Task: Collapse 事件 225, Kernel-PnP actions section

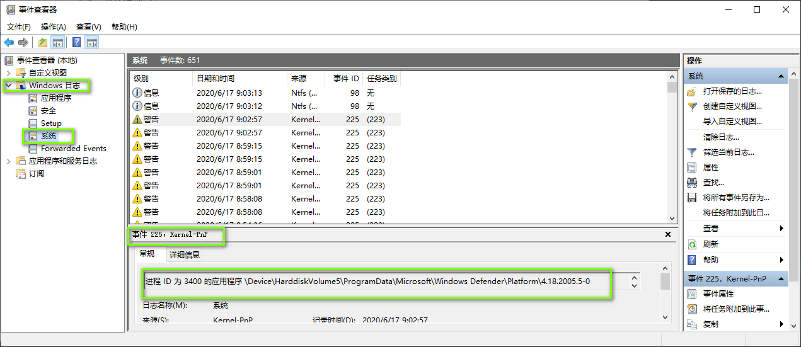Action: pos(781,278)
